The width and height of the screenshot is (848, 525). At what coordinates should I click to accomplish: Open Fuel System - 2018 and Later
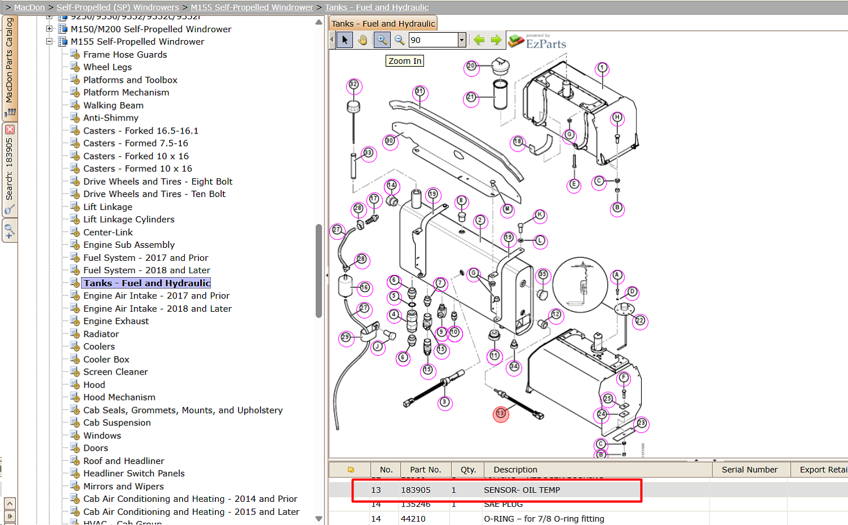146,270
